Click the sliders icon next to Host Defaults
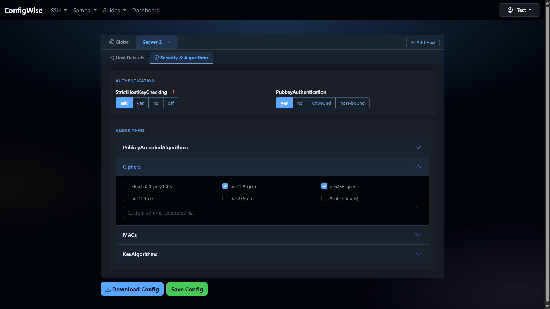 tap(112, 58)
